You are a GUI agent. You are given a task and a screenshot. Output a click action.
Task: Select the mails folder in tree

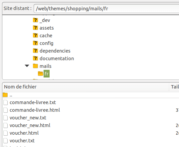46,66
